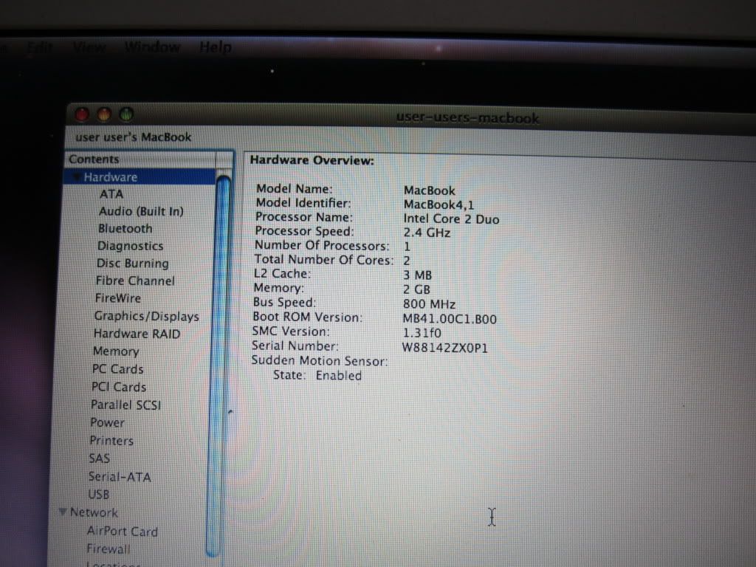Select Diagnostics in the sidebar
Image resolution: width=756 pixels, height=567 pixels.
coord(130,246)
